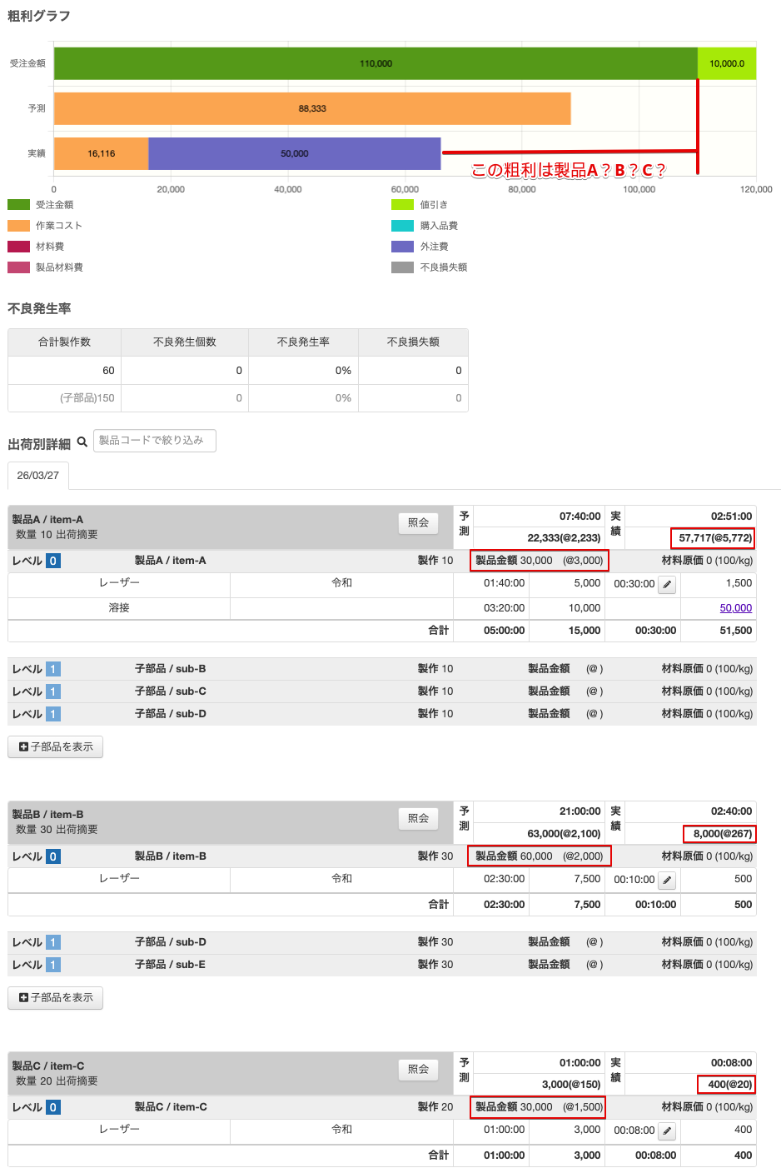
Task: Click pencil edit icon in 製品C レーザー row
Action: pos(667,1131)
